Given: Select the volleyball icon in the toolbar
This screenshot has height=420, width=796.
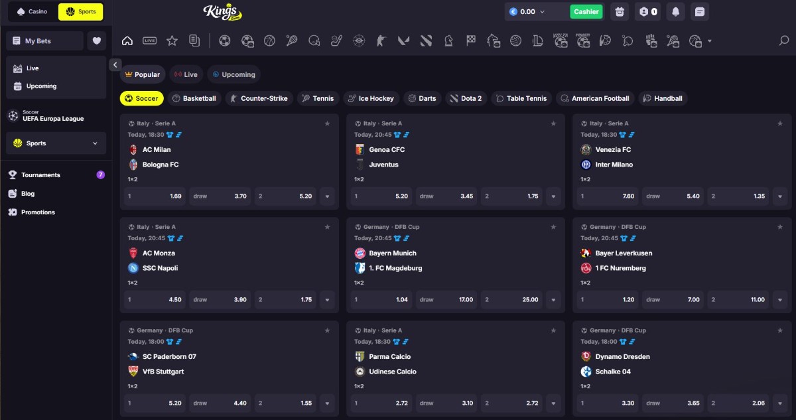Looking at the screenshot, I should (x=515, y=40).
